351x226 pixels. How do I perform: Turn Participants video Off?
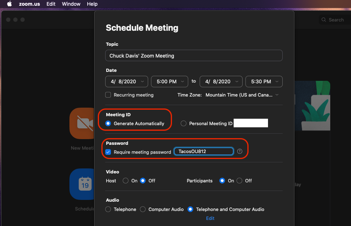pos(239,181)
